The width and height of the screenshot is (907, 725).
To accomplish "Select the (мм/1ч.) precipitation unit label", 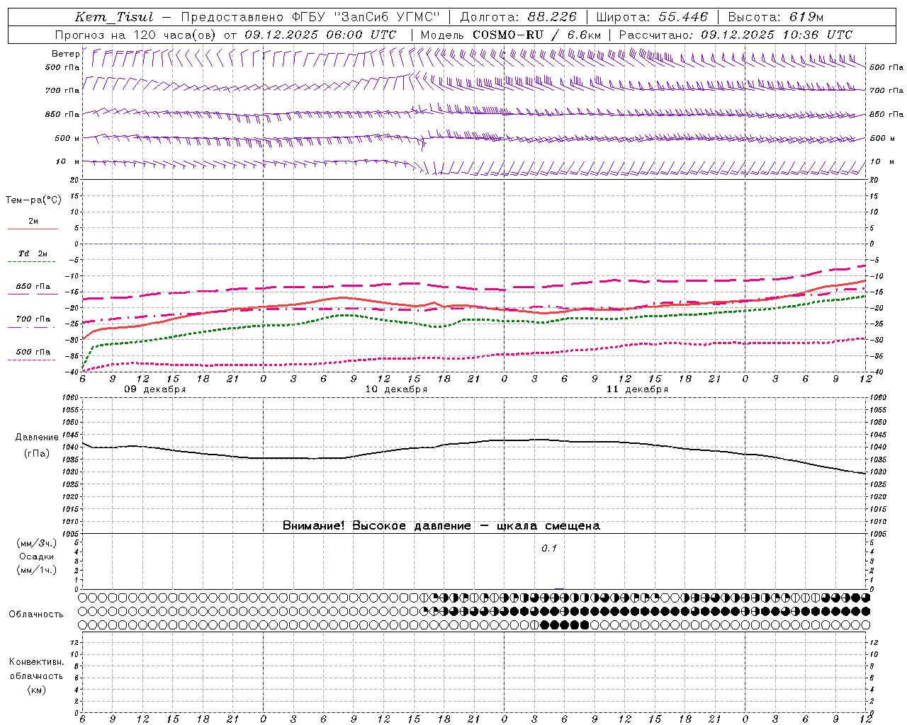I will pyautogui.click(x=36, y=570).
